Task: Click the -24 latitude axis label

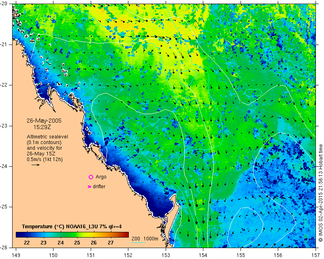Action: click(4, 166)
